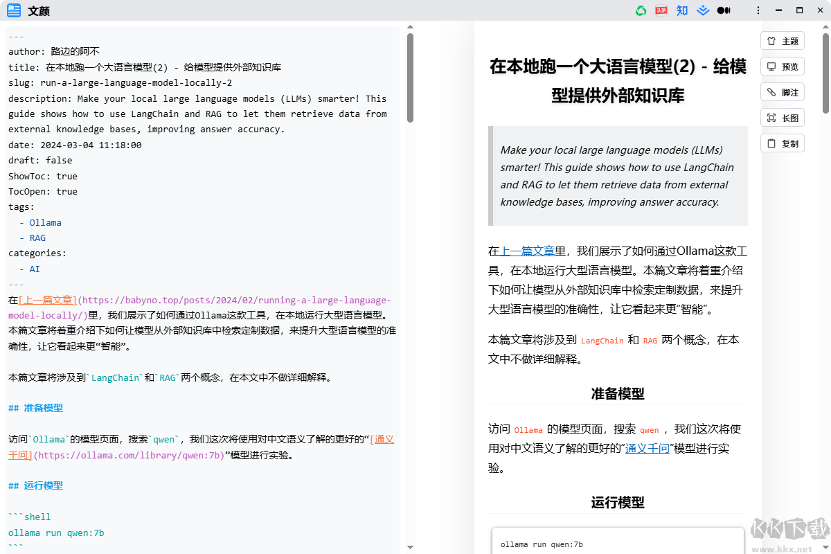Click the LangChain inline code in preview
831x554 pixels.
tap(602, 341)
